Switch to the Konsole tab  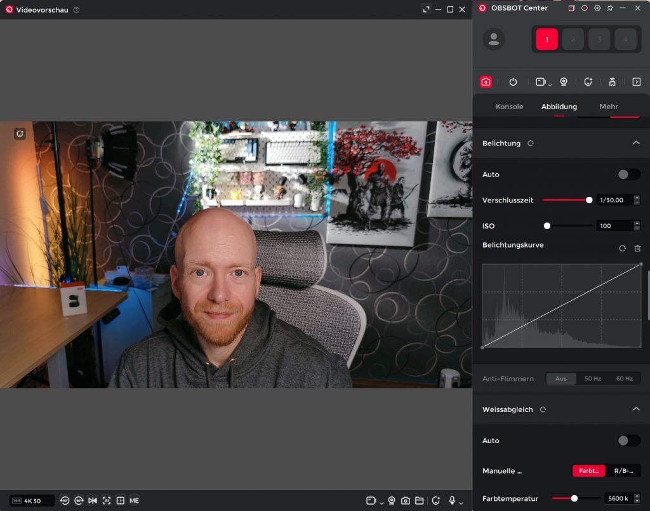509,107
